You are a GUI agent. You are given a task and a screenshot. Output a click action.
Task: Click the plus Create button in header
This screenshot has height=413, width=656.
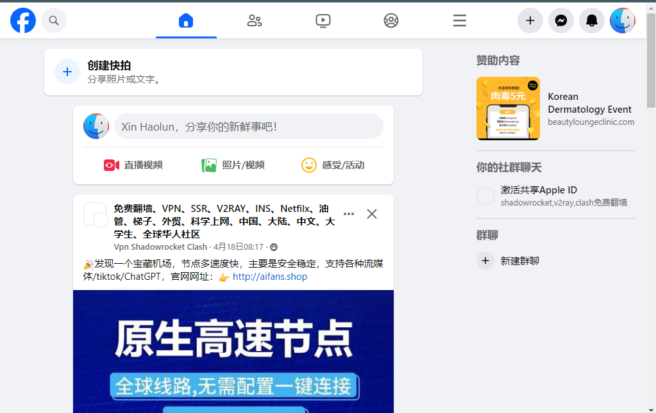tap(530, 20)
